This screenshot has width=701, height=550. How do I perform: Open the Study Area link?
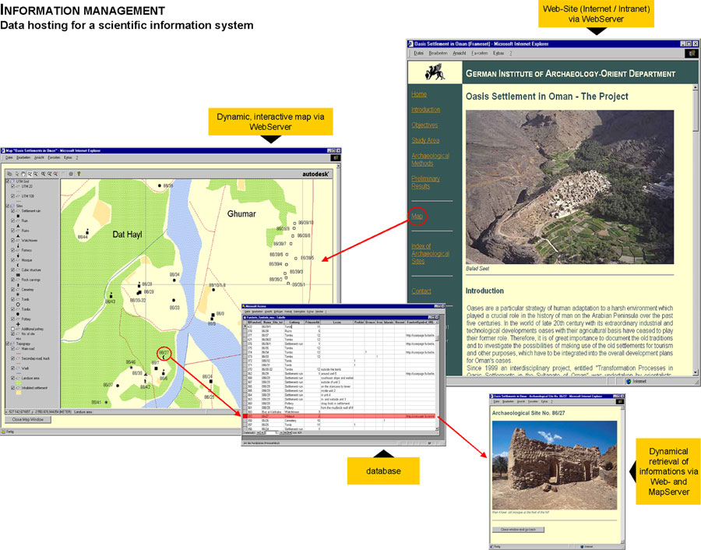[x=425, y=140]
